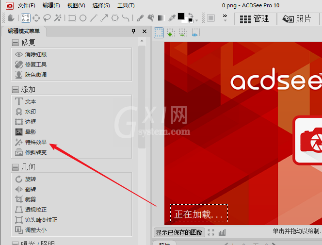The width and height of the screenshot is (322, 245).
Task: Select the Rectangle drawing tool
Action: [x=72, y=18]
